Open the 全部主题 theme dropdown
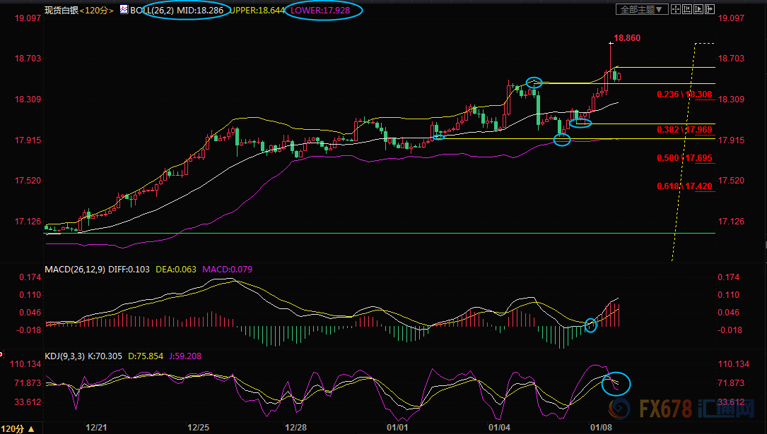 642,10
